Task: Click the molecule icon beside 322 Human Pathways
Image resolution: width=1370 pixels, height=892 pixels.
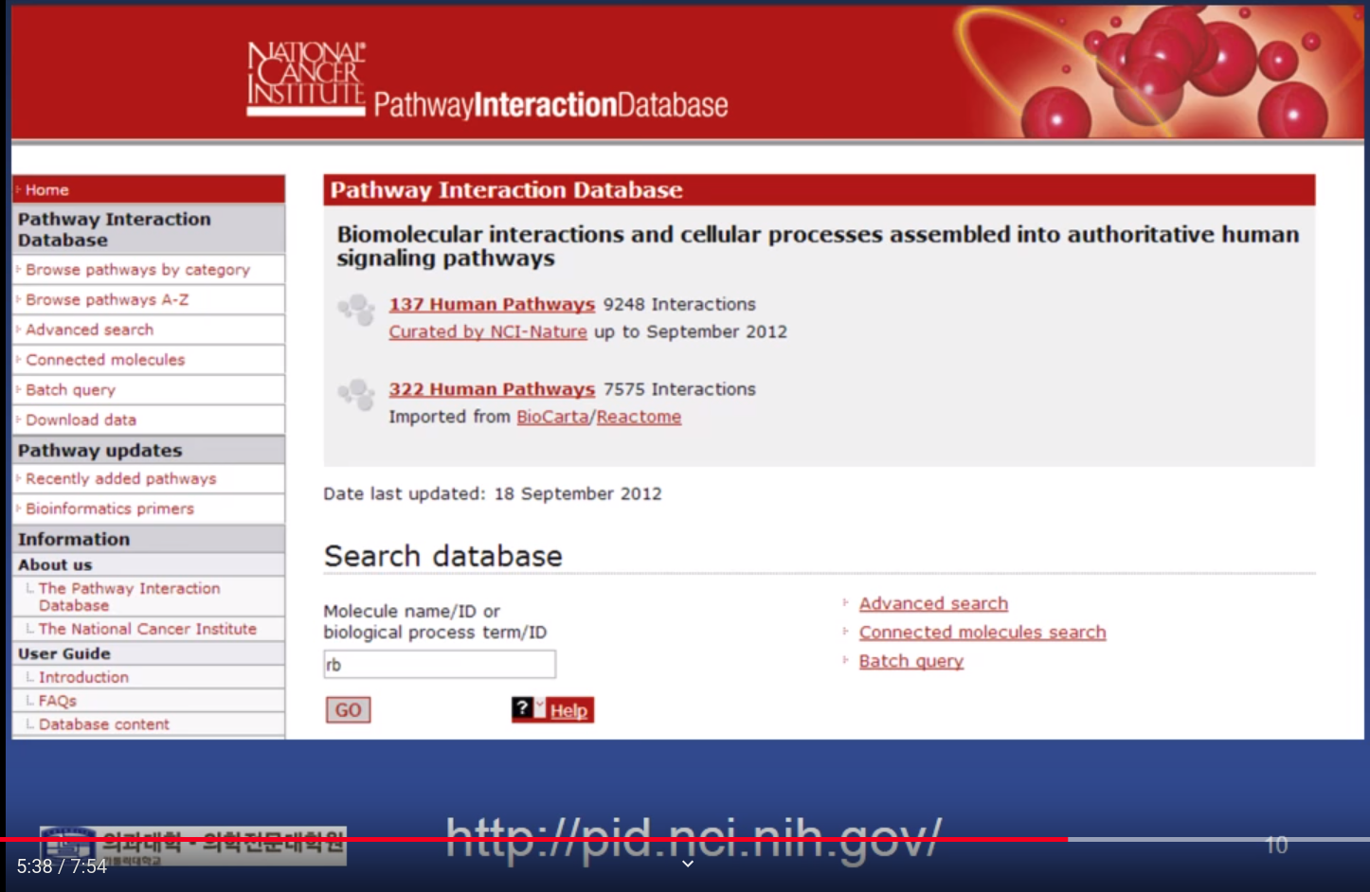Action: 357,394
